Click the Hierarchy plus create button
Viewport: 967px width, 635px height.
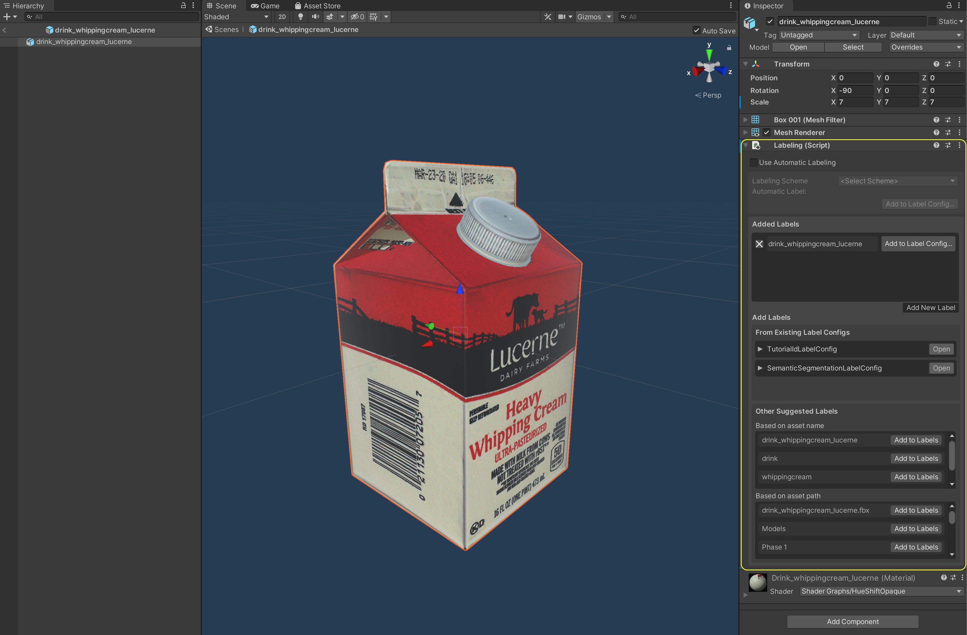(7, 17)
